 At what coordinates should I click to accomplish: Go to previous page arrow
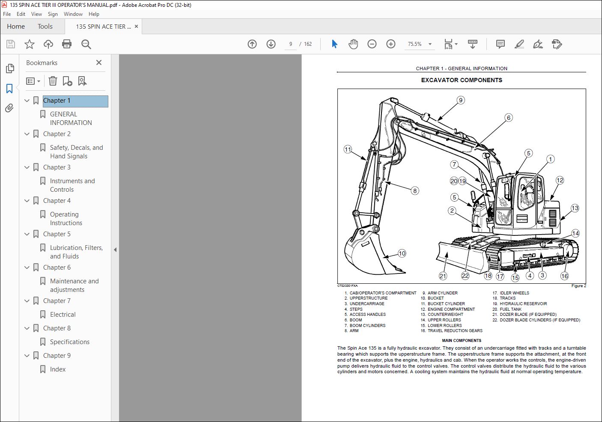(252, 44)
